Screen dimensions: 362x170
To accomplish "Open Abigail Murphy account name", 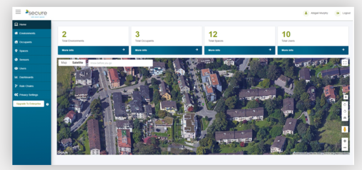I will (x=319, y=13).
